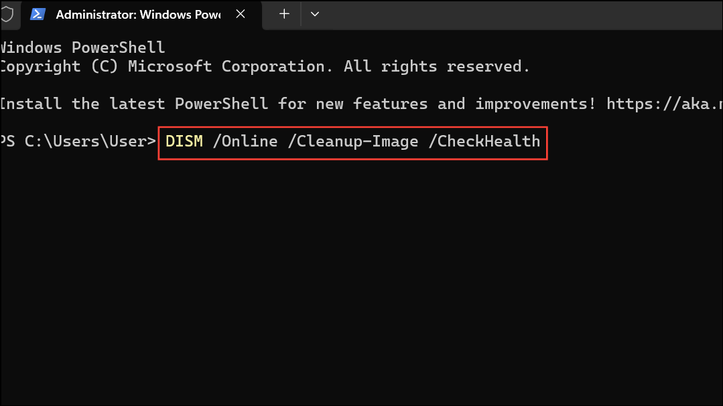This screenshot has height=406, width=723.
Task: Close the Administrator: Windows PowerShell tab
Action: (241, 14)
